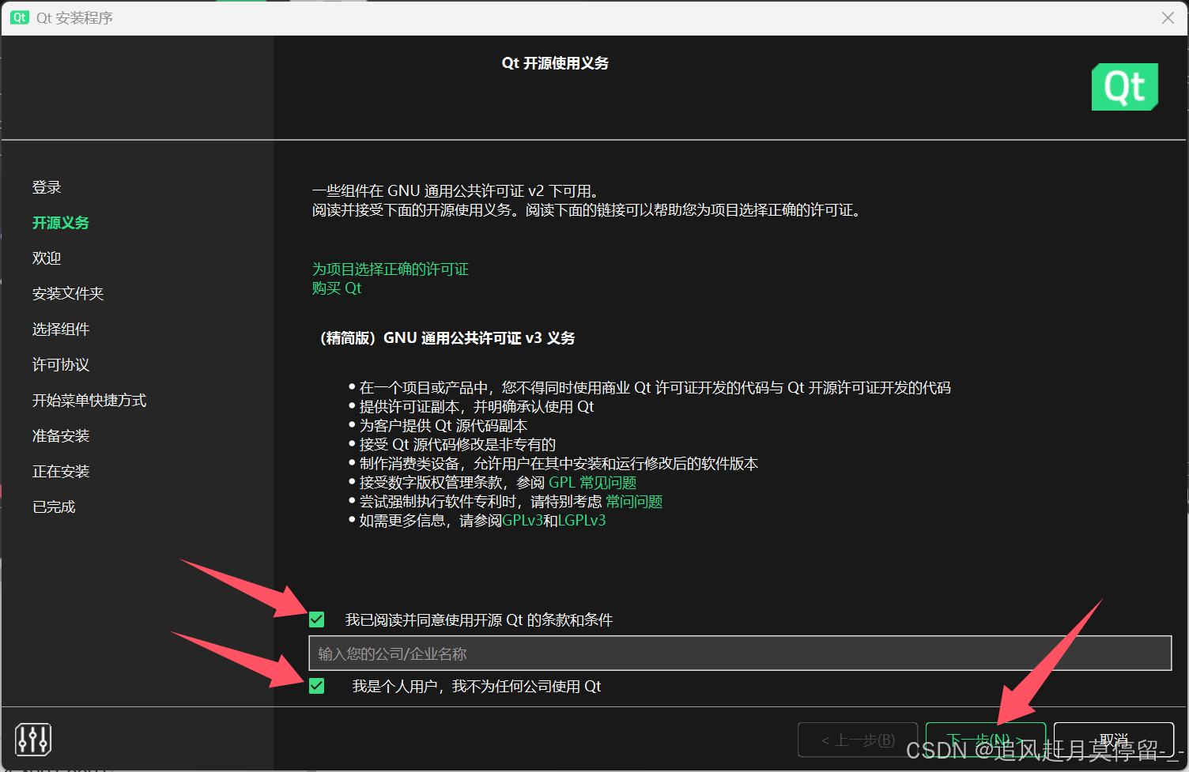Click the 一些组件在 GNU 通用公共许可证 v2 下可用 text
The width and height of the screenshot is (1189, 772).
[x=456, y=191]
